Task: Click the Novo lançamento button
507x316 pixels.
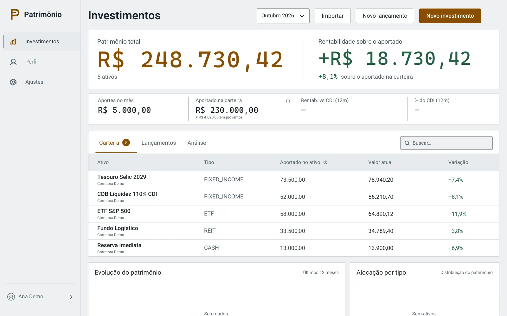Action: [385, 16]
